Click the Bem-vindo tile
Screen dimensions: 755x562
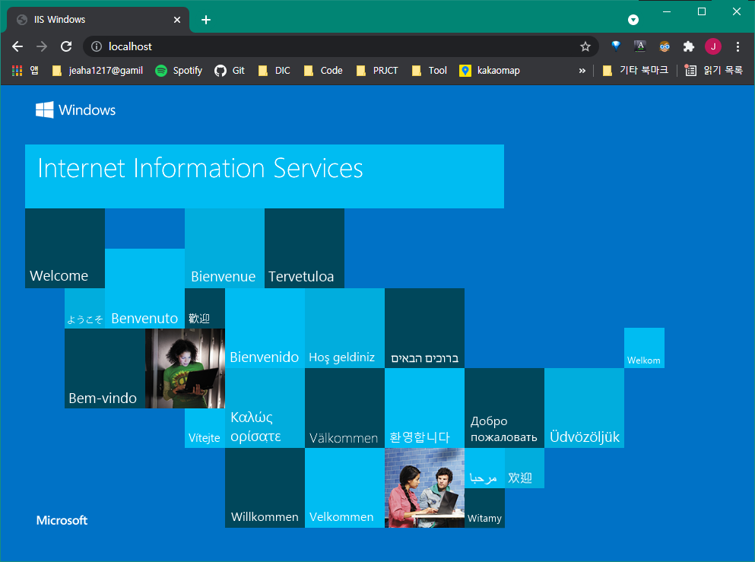click(x=105, y=368)
